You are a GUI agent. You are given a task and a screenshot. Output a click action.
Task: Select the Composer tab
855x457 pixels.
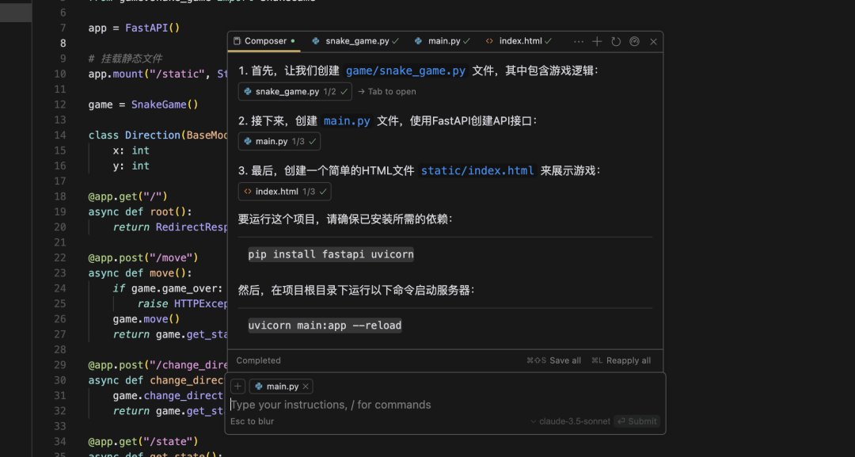(x=264, y=41)
